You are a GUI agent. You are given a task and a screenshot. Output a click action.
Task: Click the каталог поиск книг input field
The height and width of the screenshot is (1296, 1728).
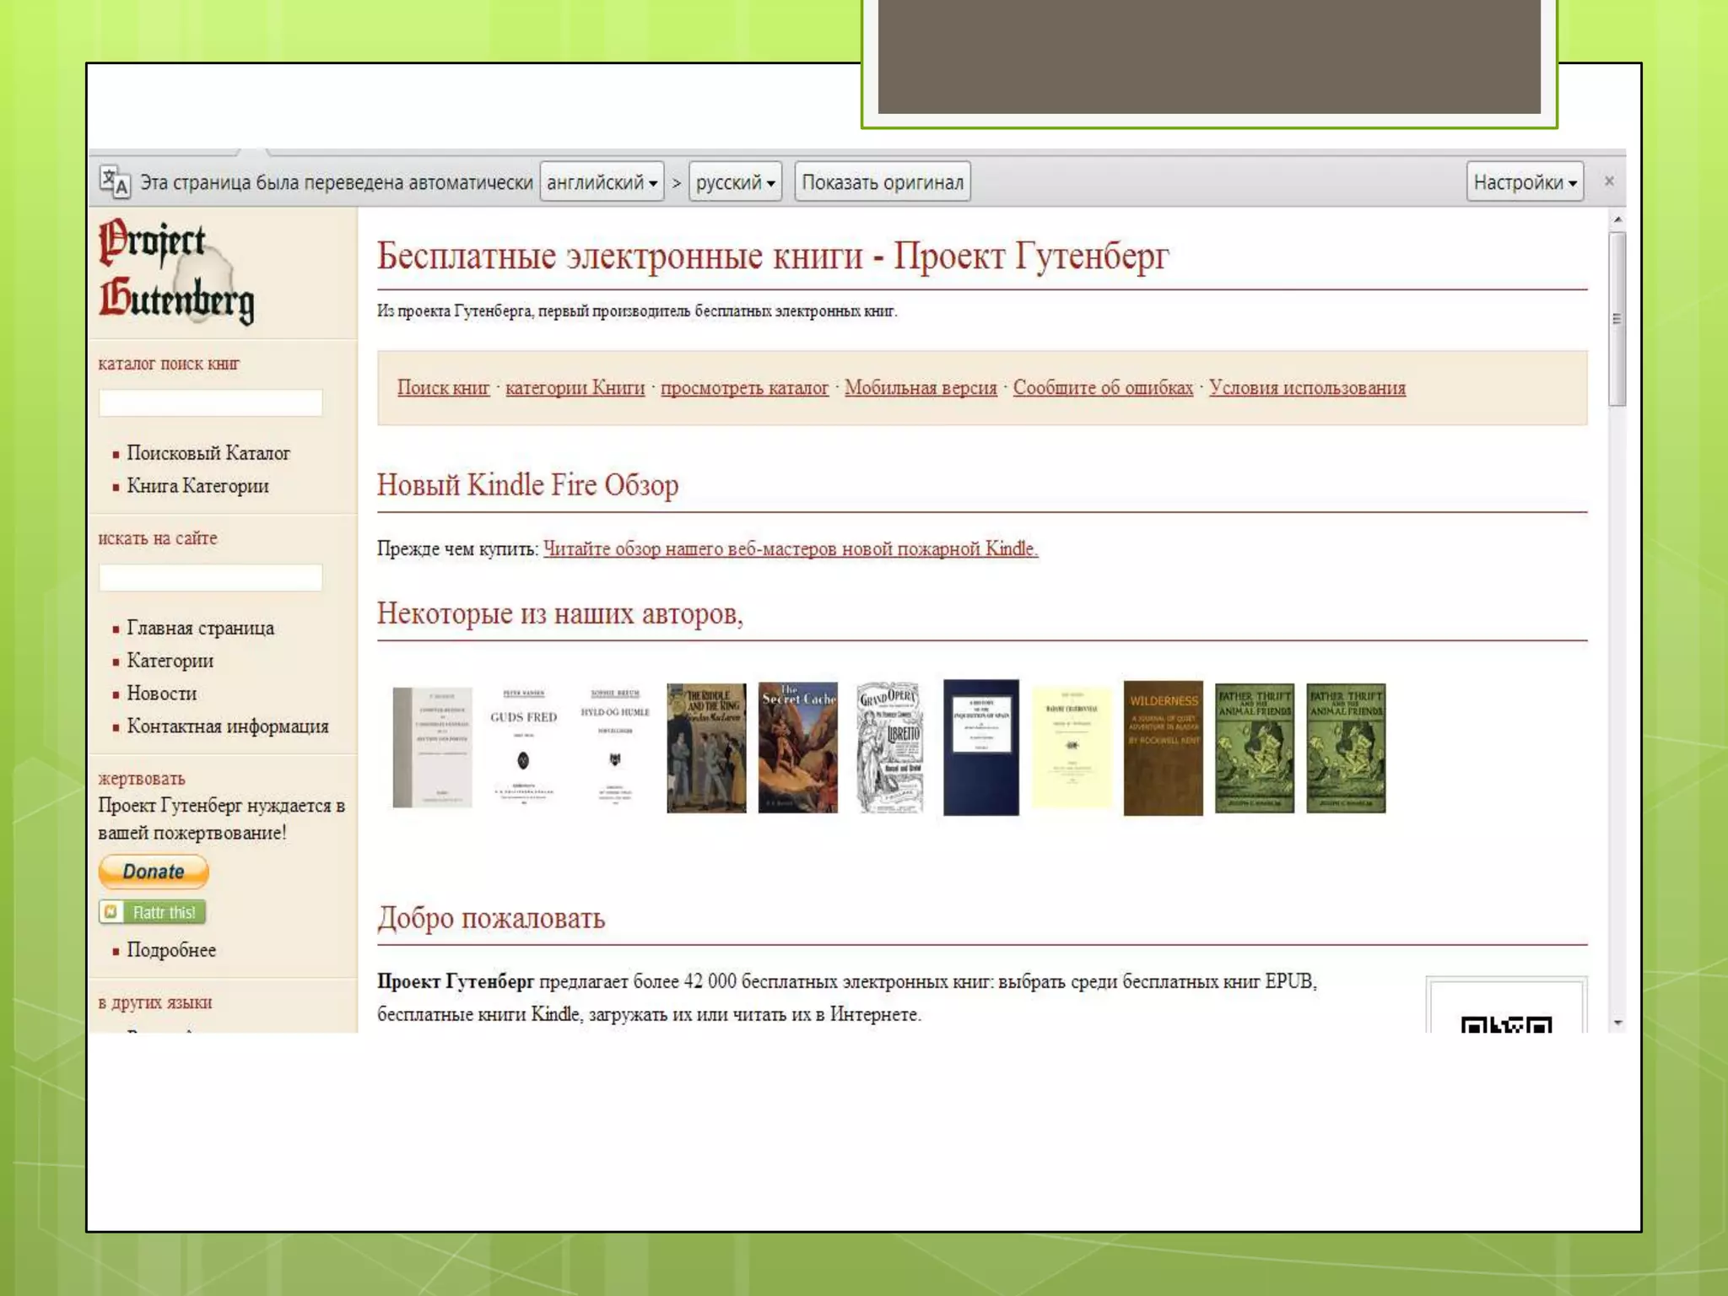point(210,403)
